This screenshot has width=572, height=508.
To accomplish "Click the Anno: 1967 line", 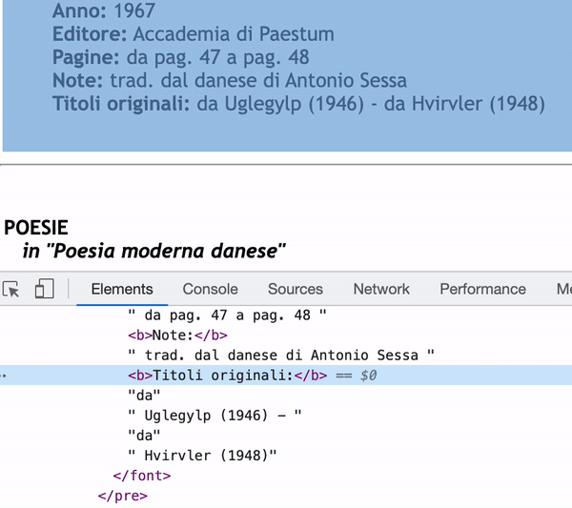I will pyautogui.click(x=104, y=10).
